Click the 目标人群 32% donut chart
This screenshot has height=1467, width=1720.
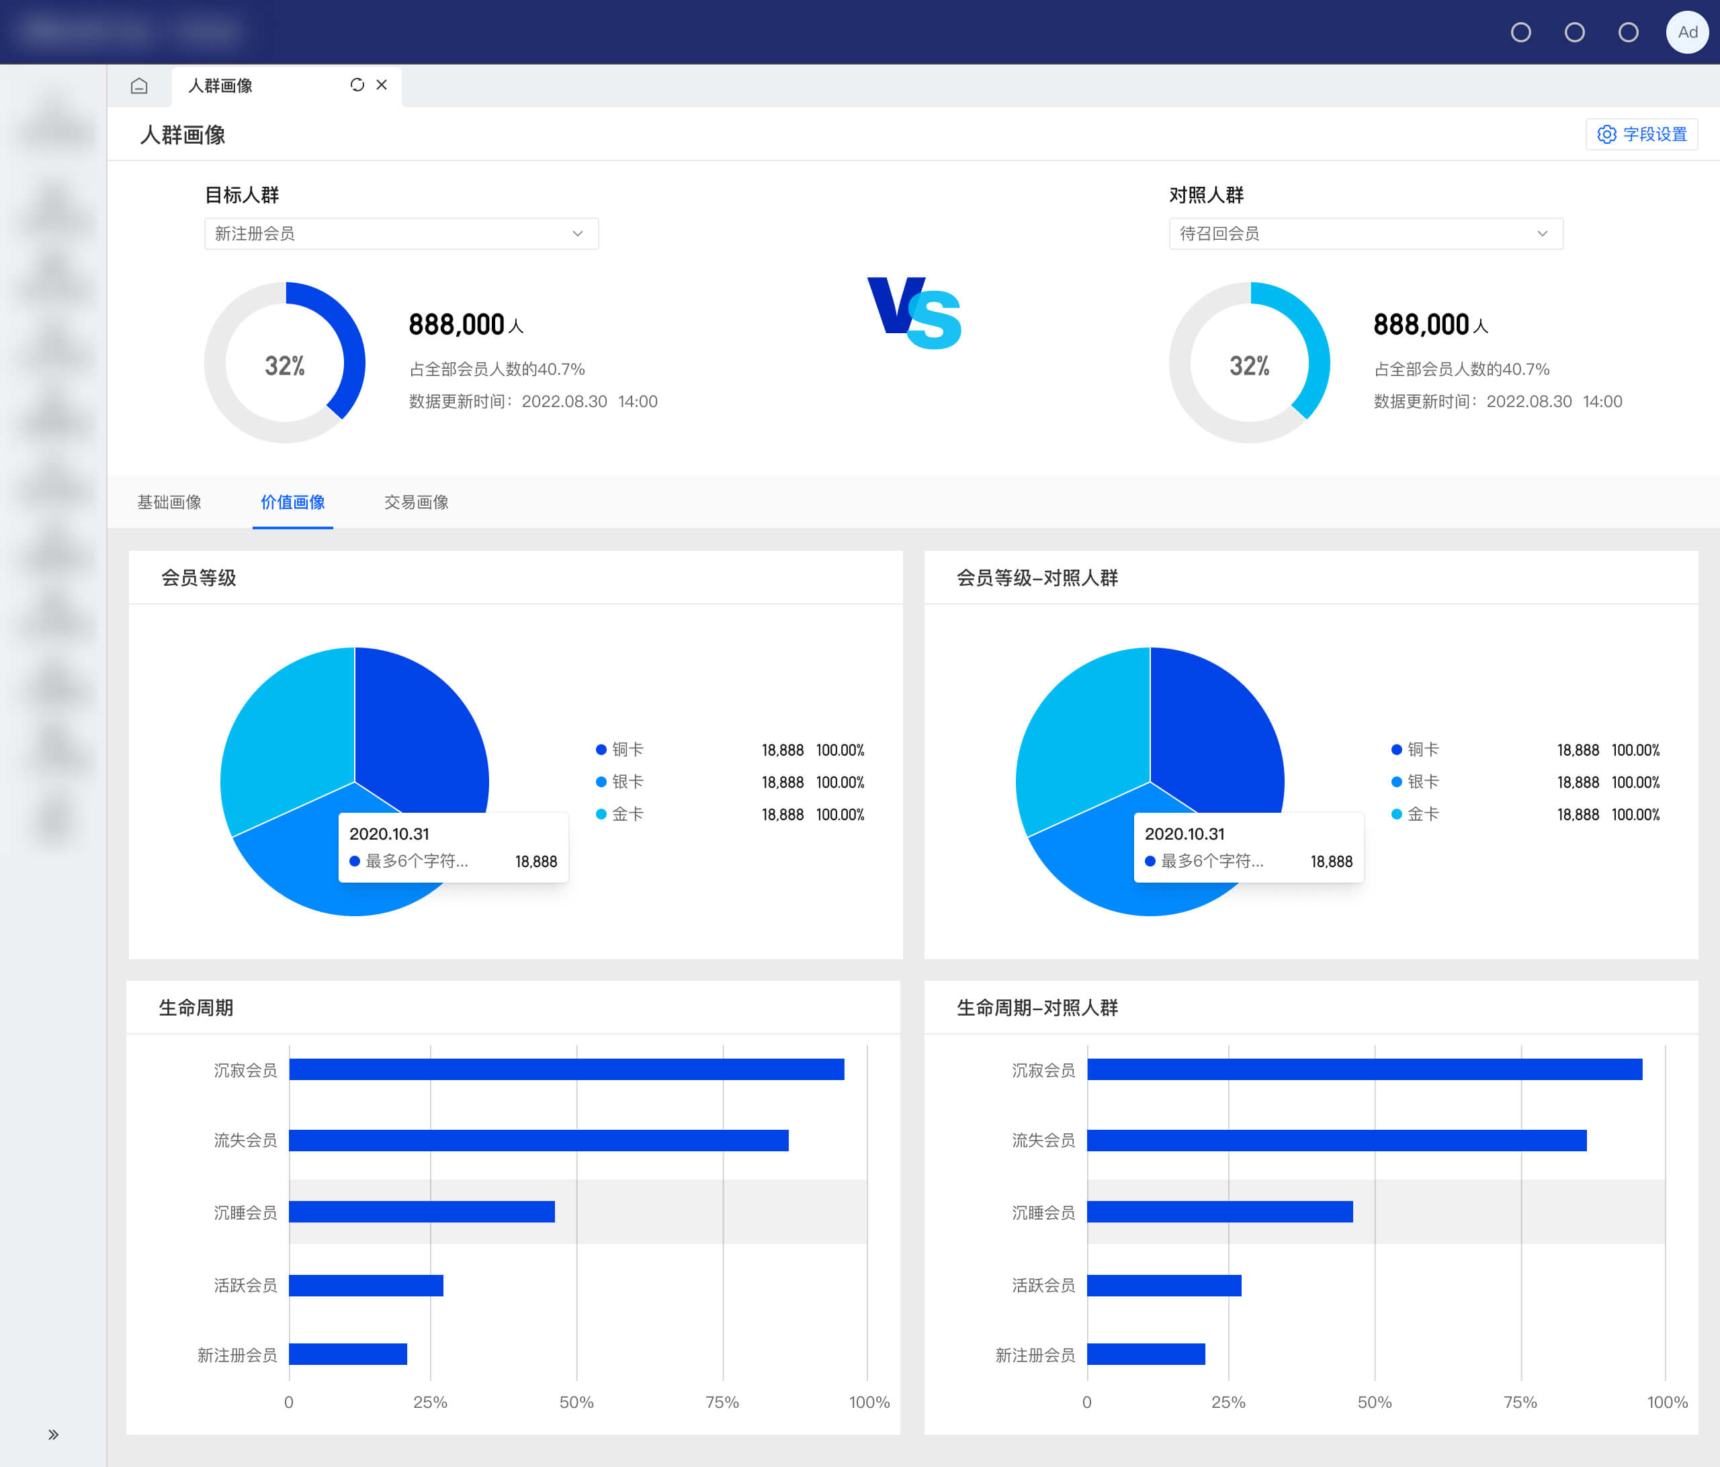[x=285, y=363]
